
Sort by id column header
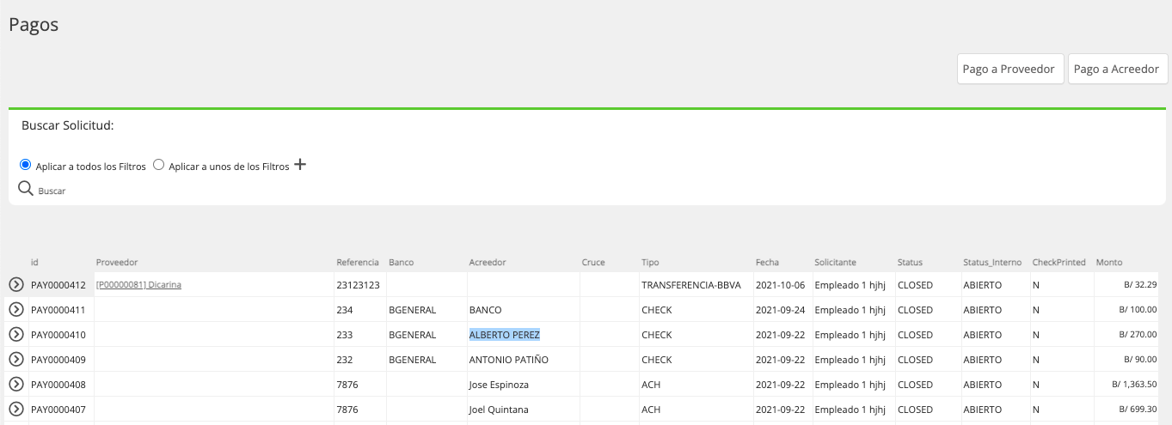point(34,262)
